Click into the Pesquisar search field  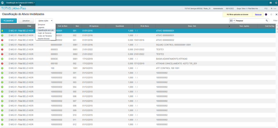[x=250, y=21]
